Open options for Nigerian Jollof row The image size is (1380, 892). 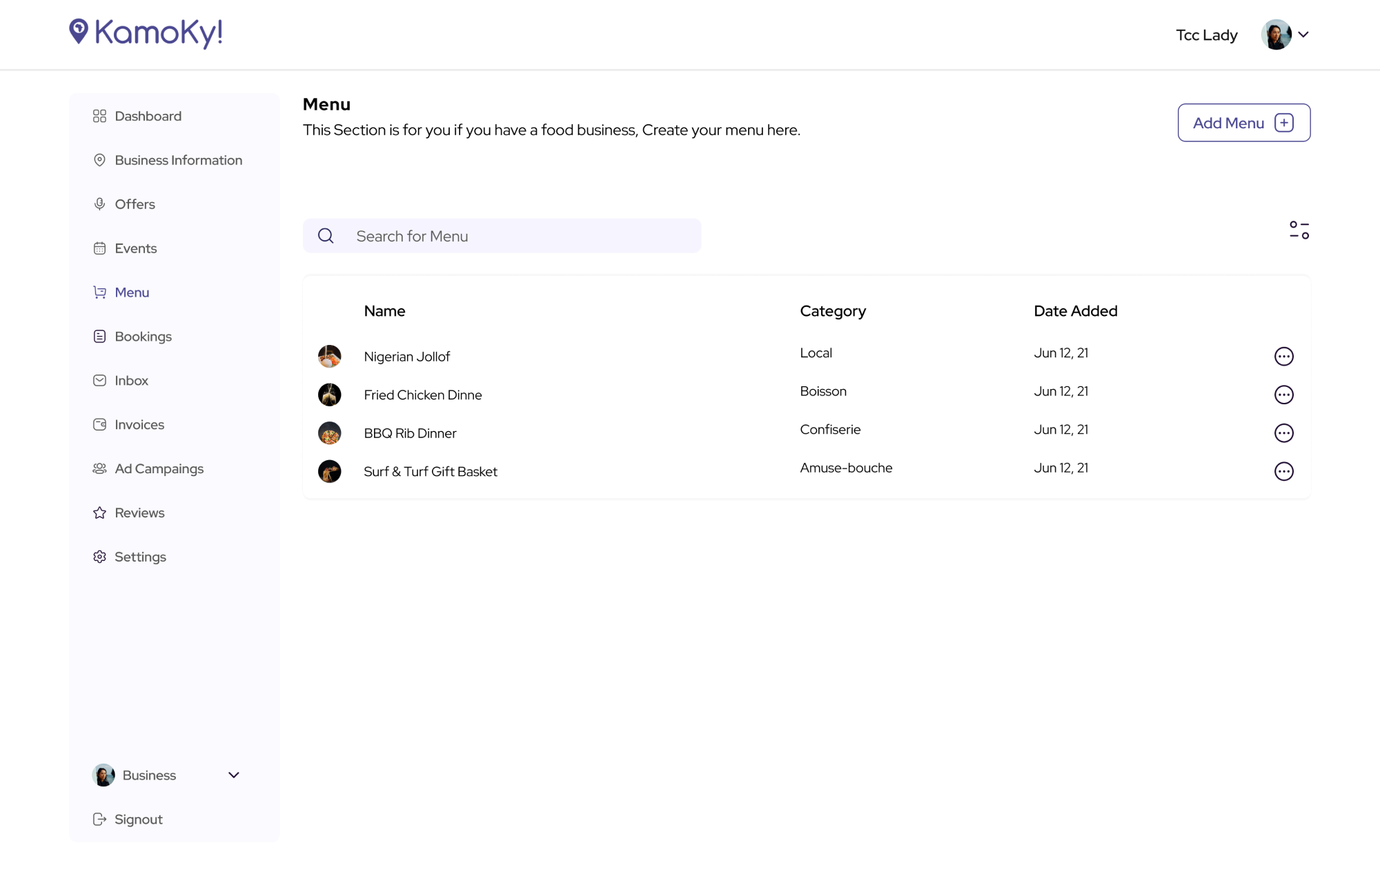[x=1283, y=357]
